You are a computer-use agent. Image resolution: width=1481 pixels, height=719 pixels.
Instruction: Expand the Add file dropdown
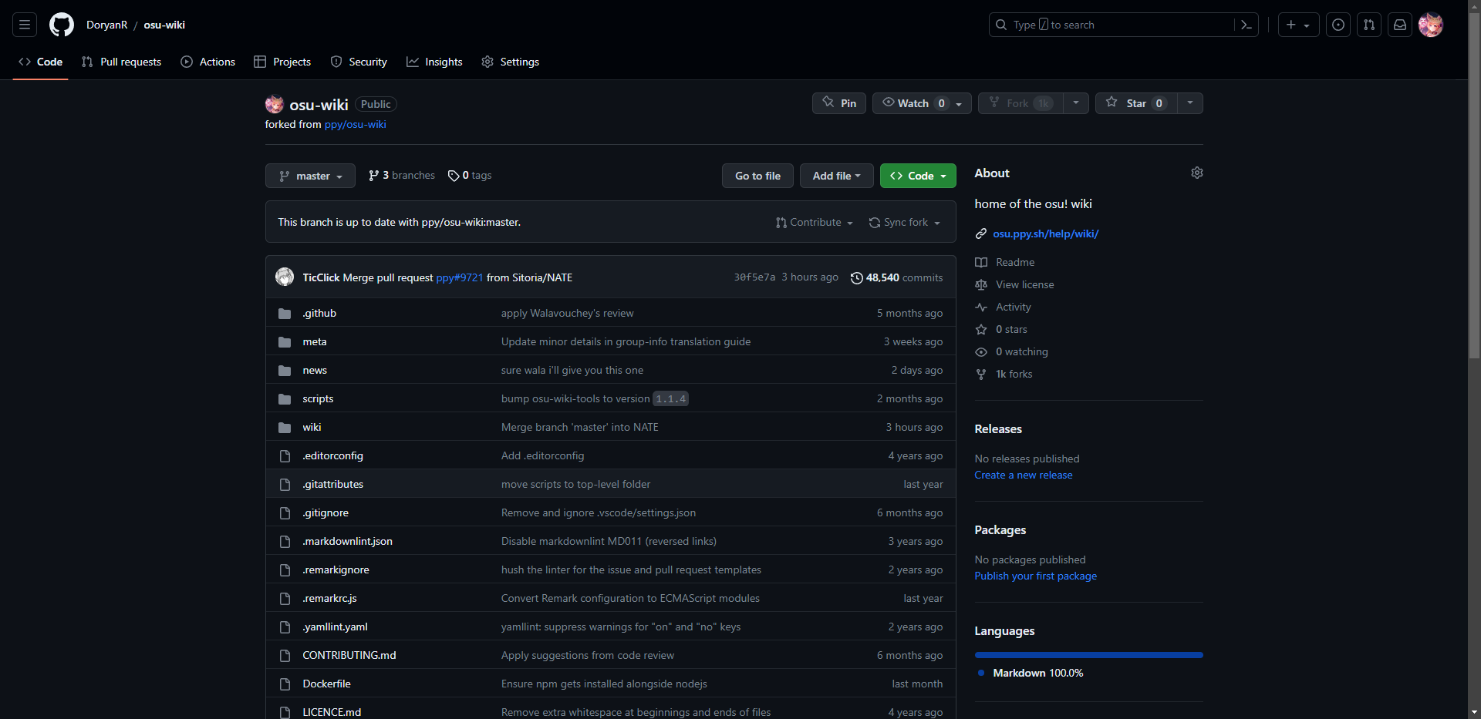(836, 176)
